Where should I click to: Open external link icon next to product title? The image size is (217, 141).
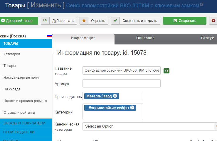[x=202, y=4]
